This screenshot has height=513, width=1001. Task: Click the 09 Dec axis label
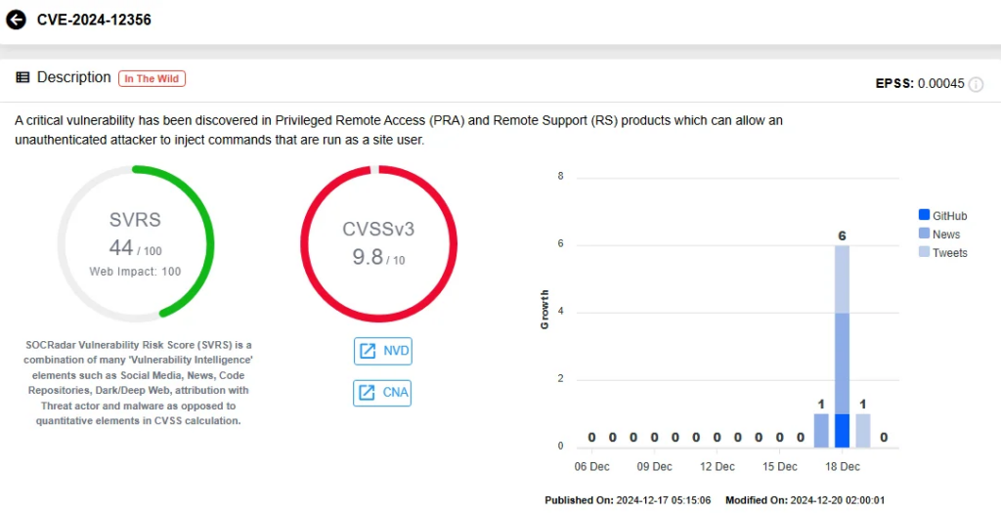tap(654, 466)
